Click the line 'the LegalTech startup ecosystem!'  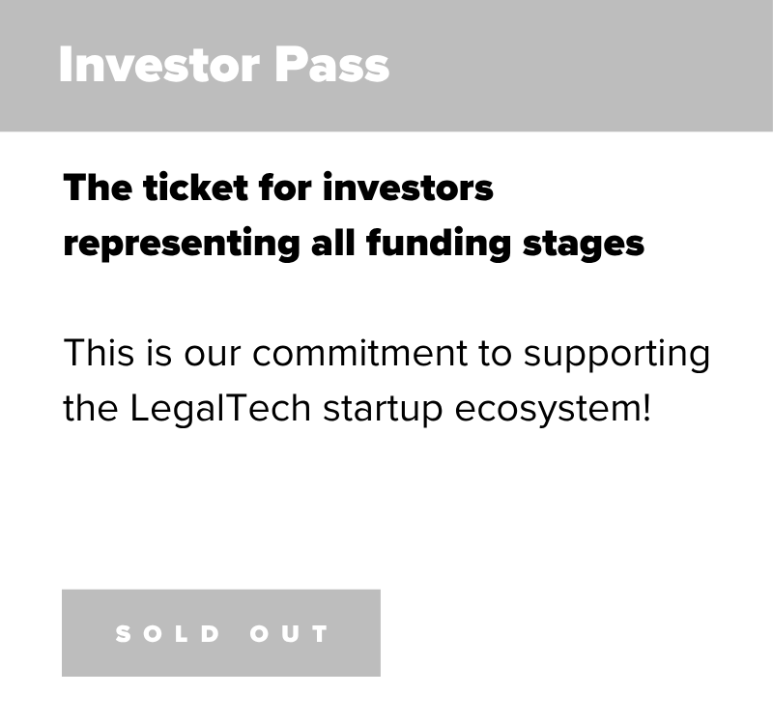(x=358, y=409)
